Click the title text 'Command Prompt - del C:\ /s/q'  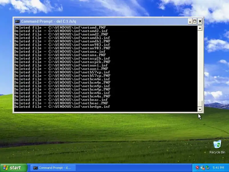(x=49, y=21)
